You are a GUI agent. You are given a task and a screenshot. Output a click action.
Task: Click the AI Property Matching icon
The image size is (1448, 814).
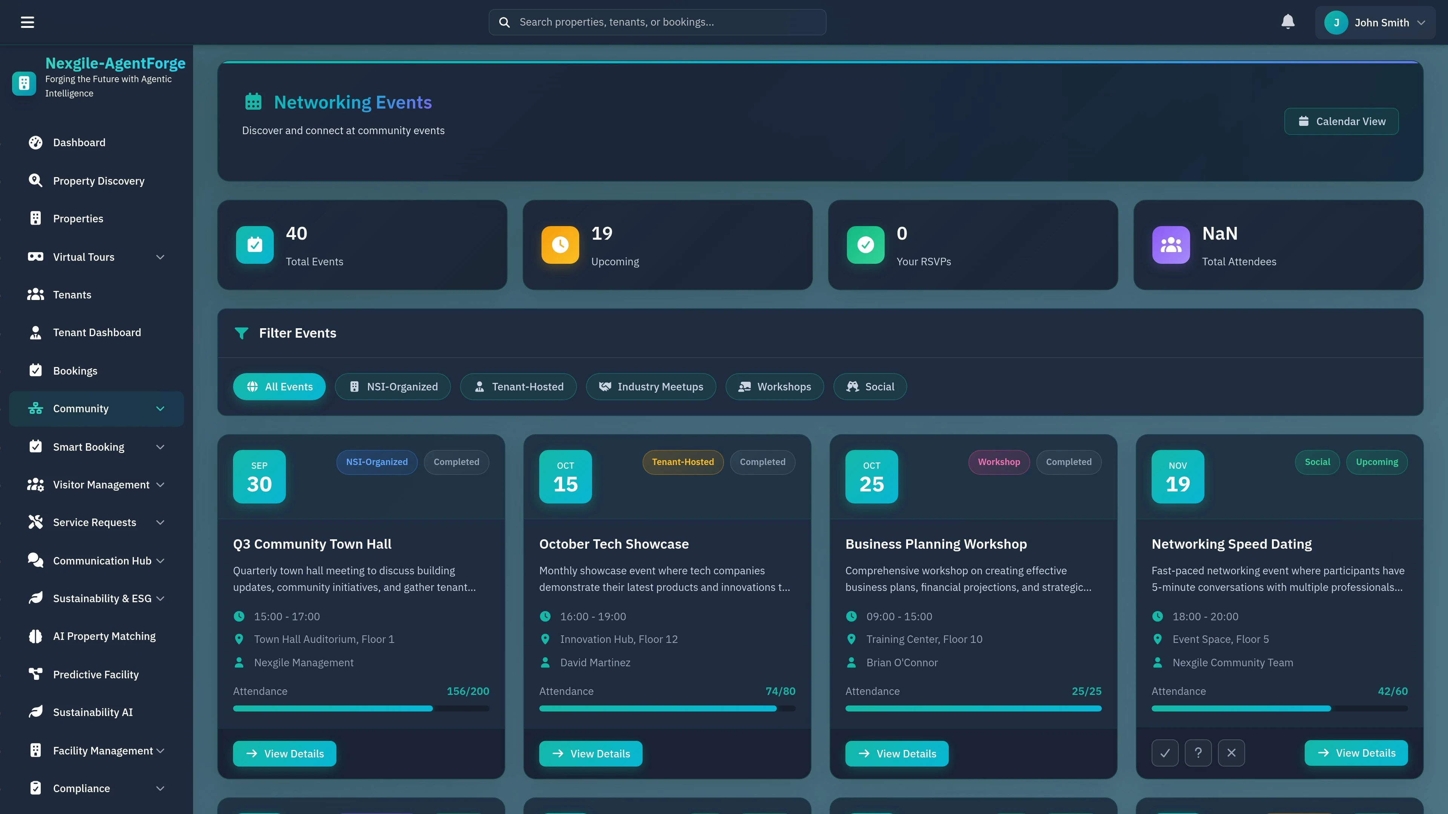click(x=35, y=636)
